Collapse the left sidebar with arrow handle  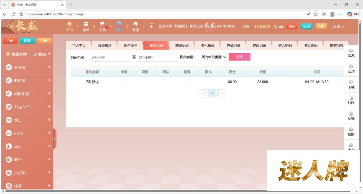[54, 139]
